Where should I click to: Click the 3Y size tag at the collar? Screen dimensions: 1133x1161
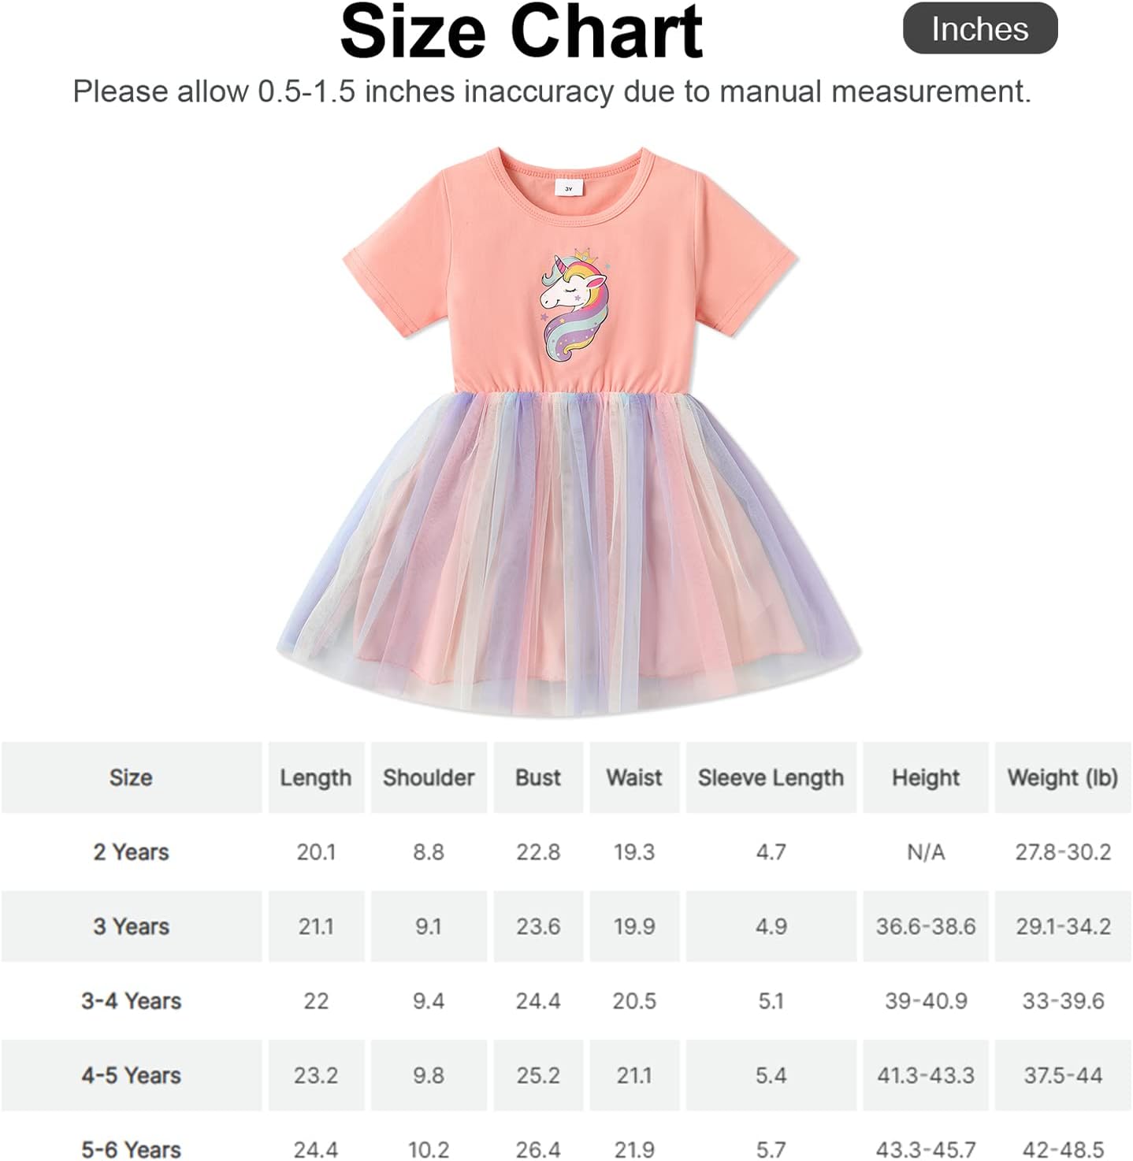(x=567, y=188)
